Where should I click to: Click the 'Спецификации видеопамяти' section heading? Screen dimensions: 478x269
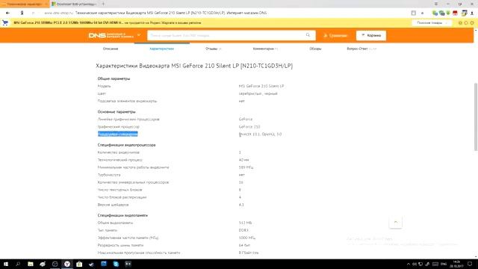122,215
